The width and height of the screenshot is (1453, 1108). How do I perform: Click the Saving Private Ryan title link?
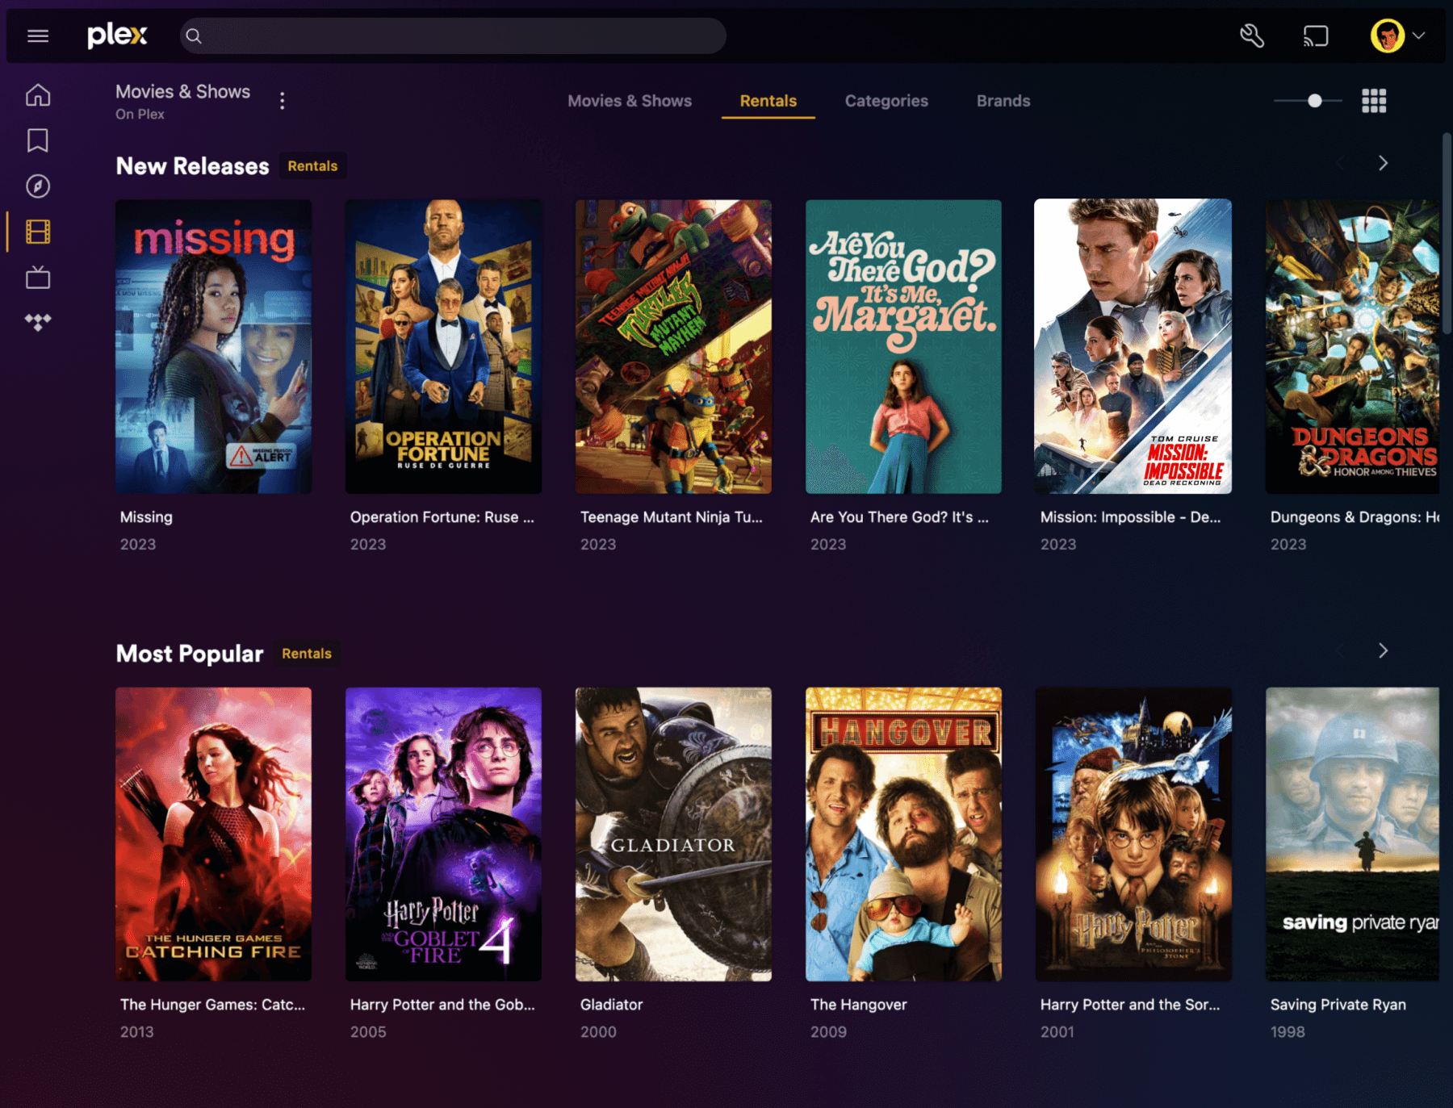pyautogui.click(x=1338, y=1005)
